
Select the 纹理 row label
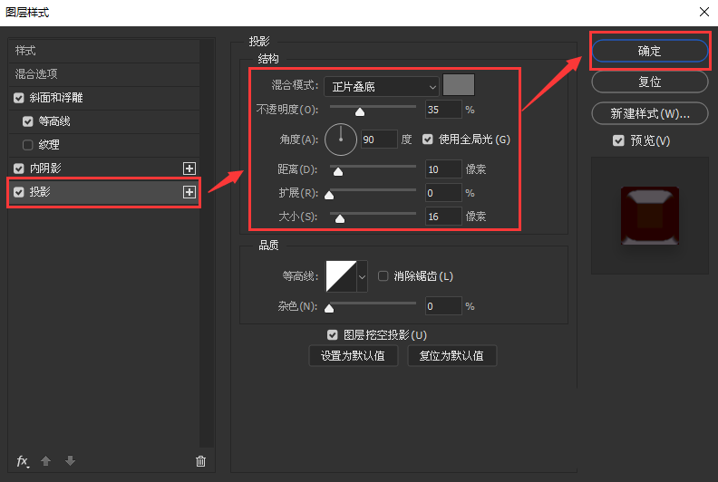point(49,145)
